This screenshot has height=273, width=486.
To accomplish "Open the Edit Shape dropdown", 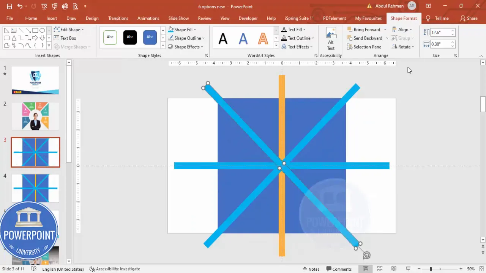I will coord(69,29).
